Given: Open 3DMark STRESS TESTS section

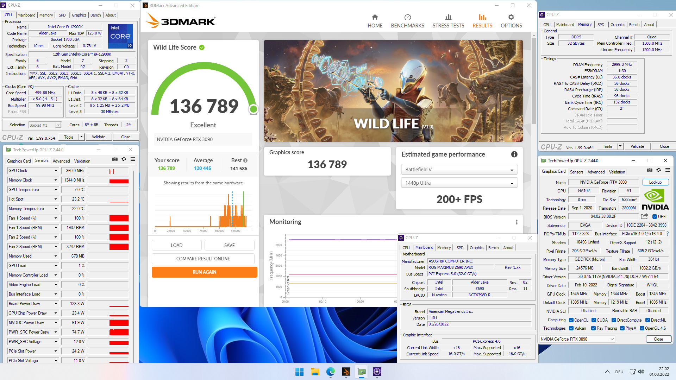Looking at the screenshot, I should pos(448,21).
